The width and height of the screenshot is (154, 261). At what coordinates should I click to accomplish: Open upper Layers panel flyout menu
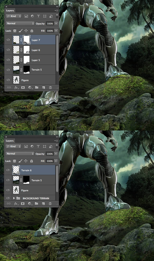click(x=56, y=11)
